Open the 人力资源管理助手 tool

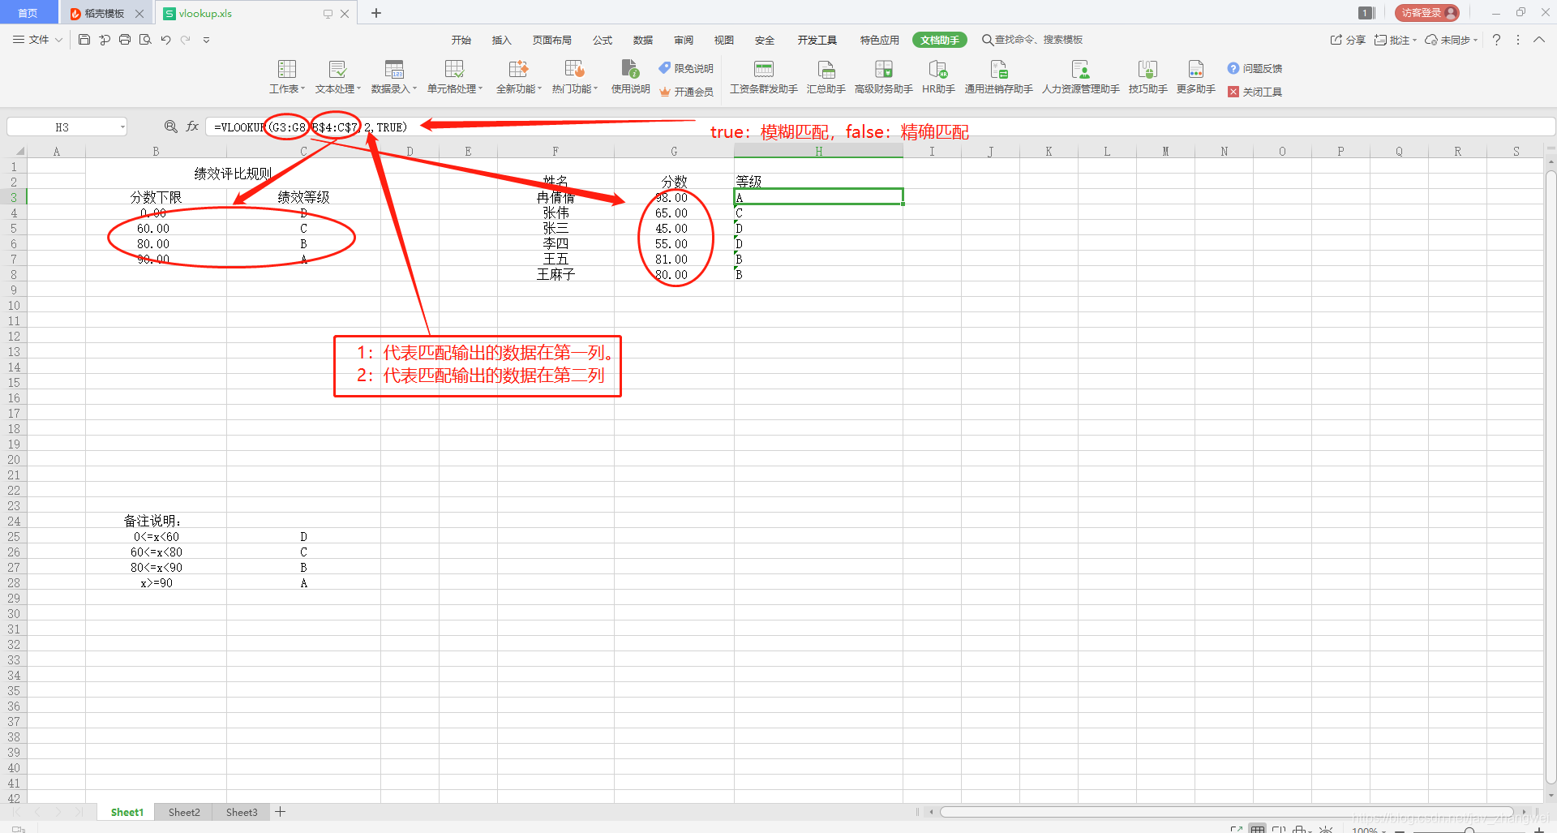click(x=1080, y=77)
